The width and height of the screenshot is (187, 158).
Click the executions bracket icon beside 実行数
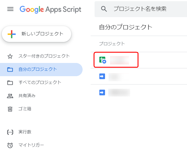[10, 132]
